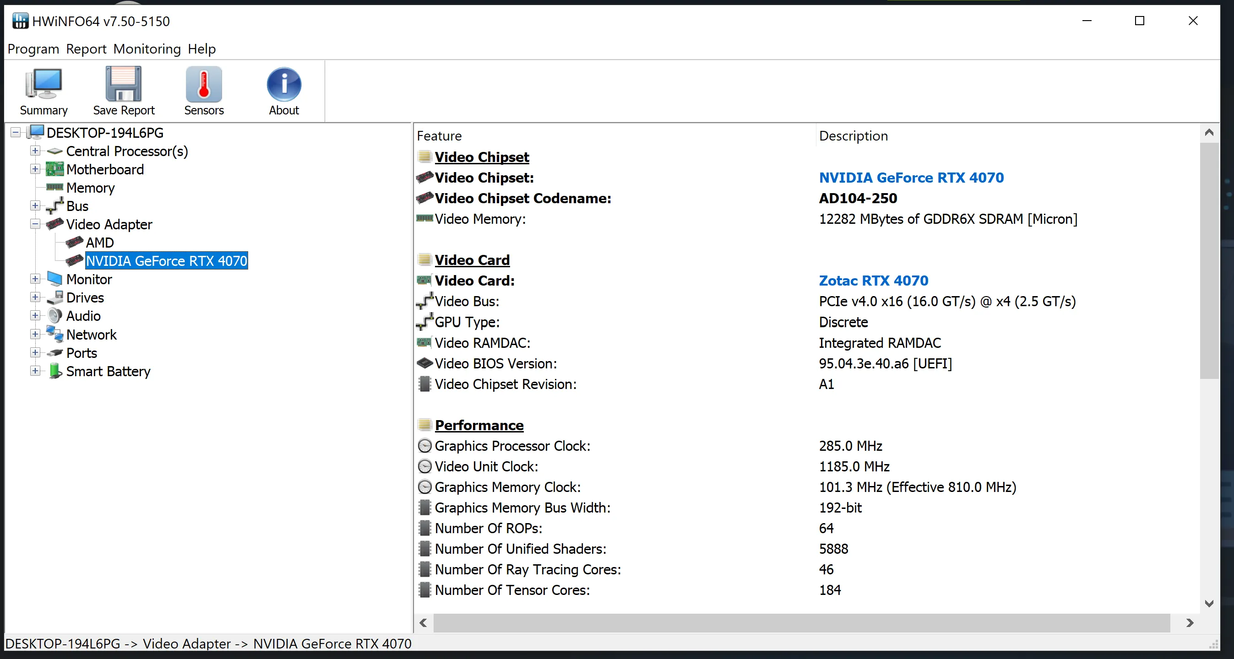Click the status bar path text
The height and width of the screenshot is (659, 1234).
(208, 644)
